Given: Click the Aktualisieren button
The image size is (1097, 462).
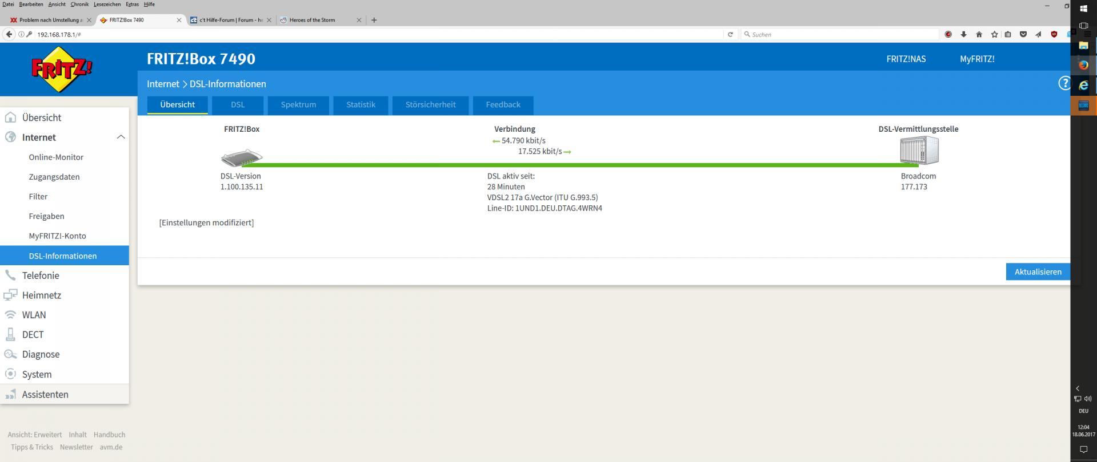Looking at the screenshot, I should pyautogui.click(x=1038, y=272).
